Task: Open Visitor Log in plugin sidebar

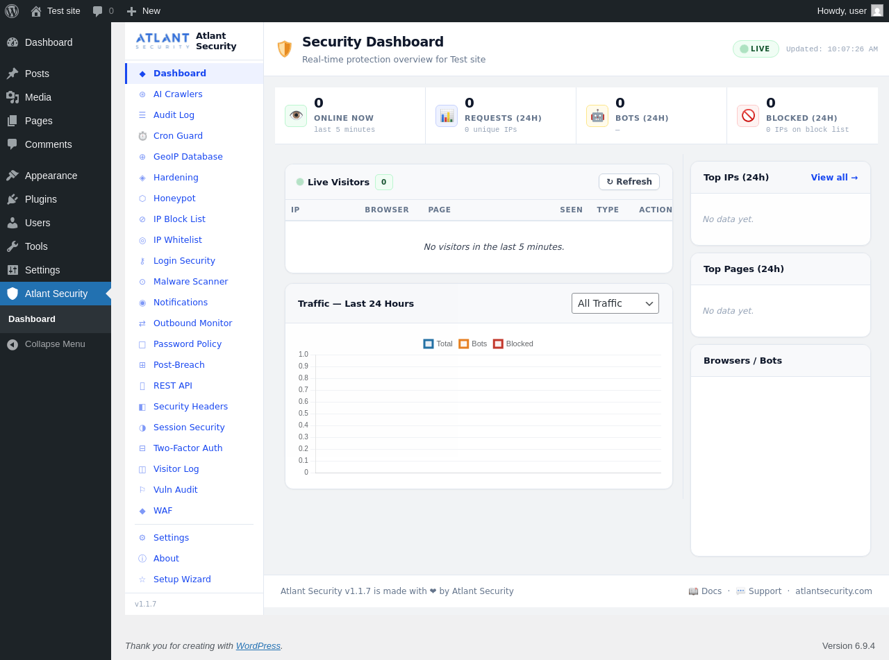Action: (x=194, y=469)
